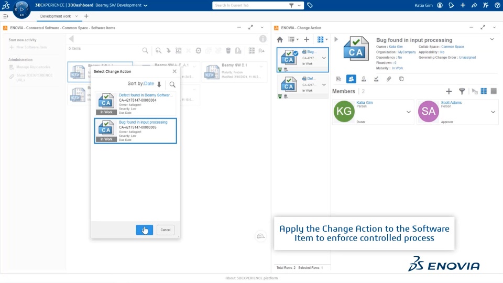Click the Software Items sort A icon
The height and width of the screenshot is (283, 503).
click(261, 51)
